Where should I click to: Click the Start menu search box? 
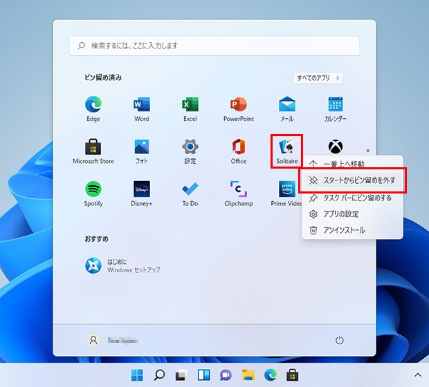tap(214, 46)
